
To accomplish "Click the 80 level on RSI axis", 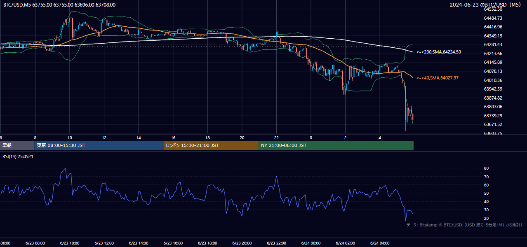I will pyautogui.click(x=486, y=168).
